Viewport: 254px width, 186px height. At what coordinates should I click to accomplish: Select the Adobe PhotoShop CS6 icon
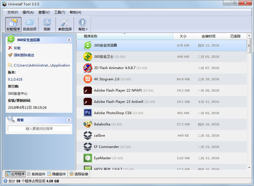(x=88, y=113)
